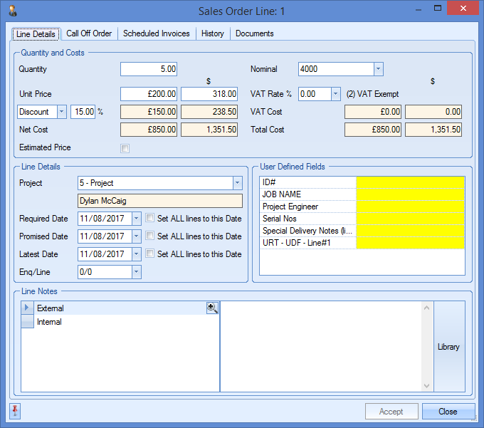Tick Set ALL lines for Required Date
Viewport: 484px width, 428px height.
tap(149, 219)
